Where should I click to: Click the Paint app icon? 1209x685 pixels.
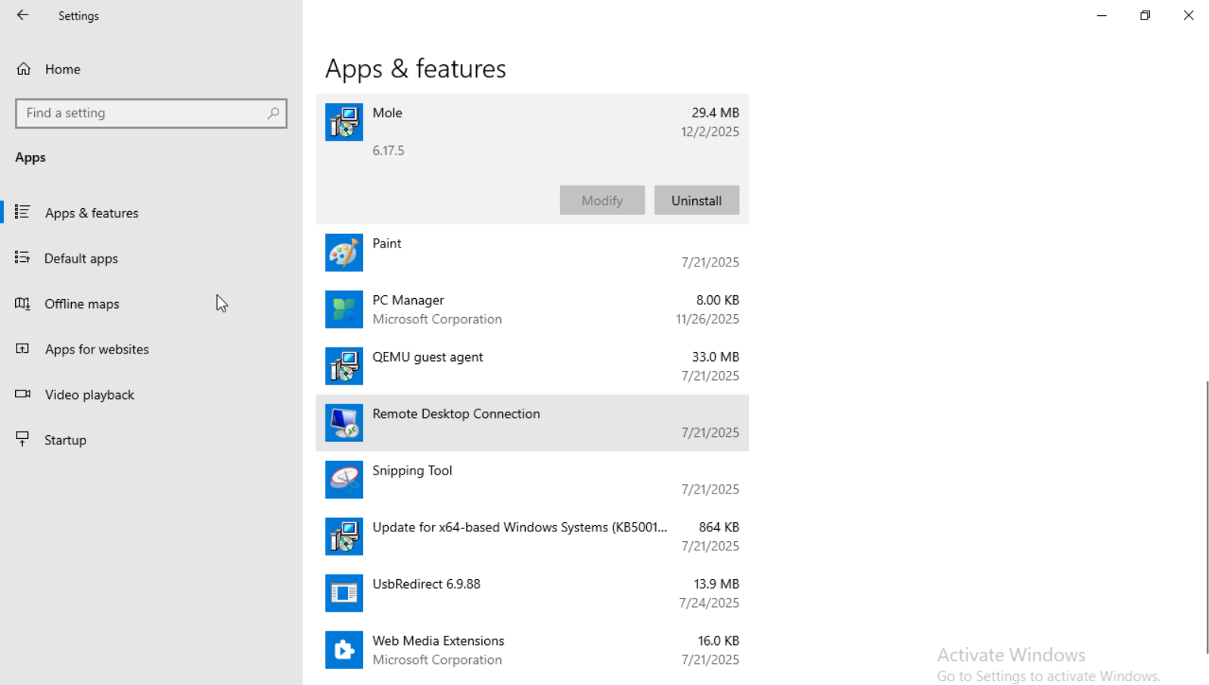(x=343, y=253)
